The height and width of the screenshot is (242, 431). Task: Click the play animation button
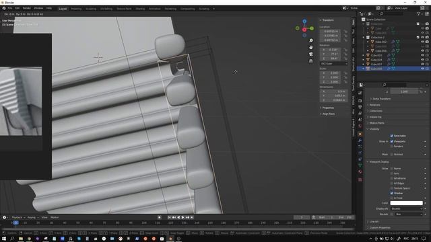tap(183, 217)
